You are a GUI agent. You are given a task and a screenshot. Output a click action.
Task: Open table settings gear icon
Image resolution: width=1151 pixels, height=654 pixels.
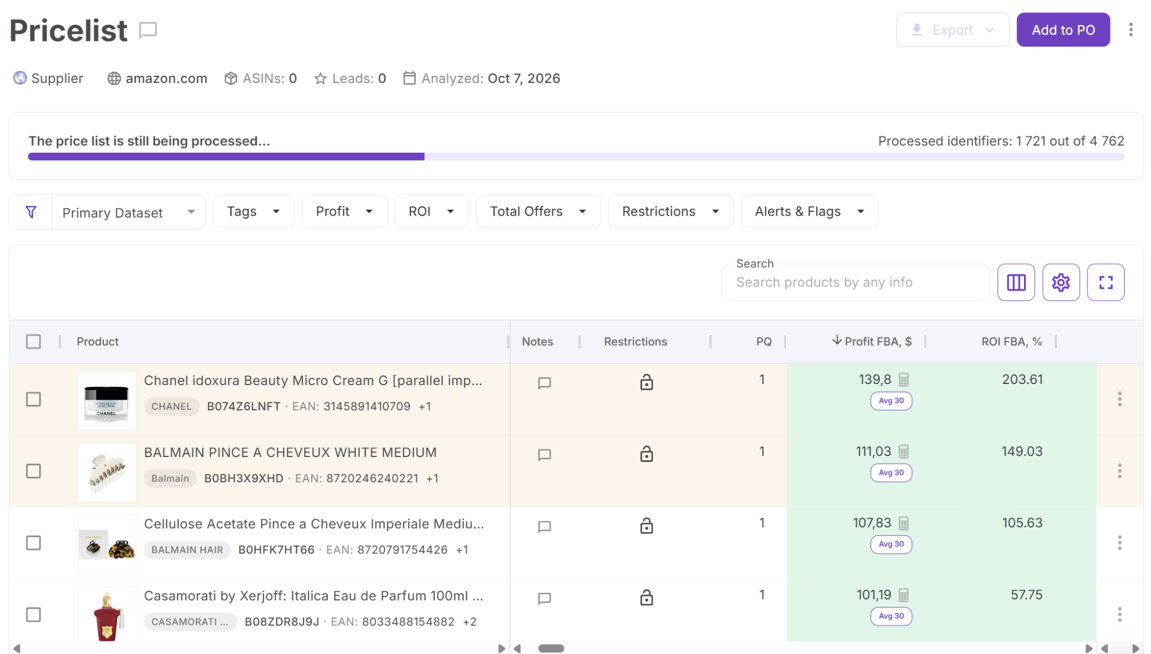(1061, 282)
